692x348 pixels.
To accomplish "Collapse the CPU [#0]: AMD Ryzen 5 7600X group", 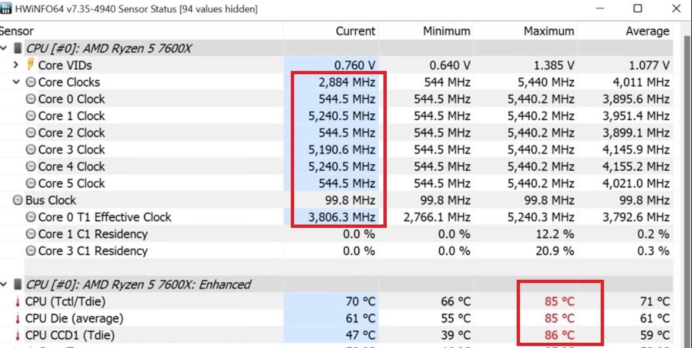I will (4, 48).
